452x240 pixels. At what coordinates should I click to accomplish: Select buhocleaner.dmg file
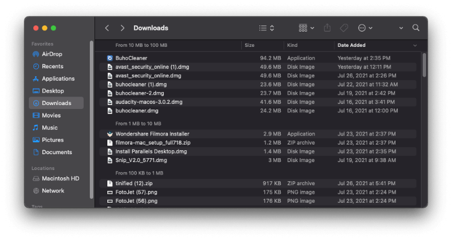(137, 111)
